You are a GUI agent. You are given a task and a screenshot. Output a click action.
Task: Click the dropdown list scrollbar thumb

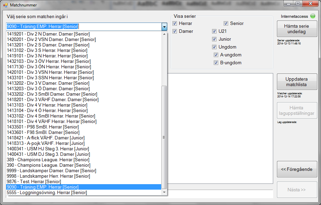coord(164,137)
